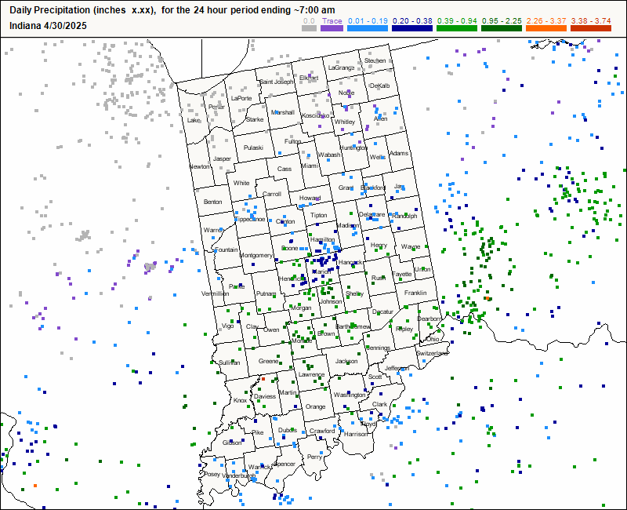The height and width of the screenshot is (510, 627).
Task: Click the Pulaski county label
Action: (x=253, y=148)
